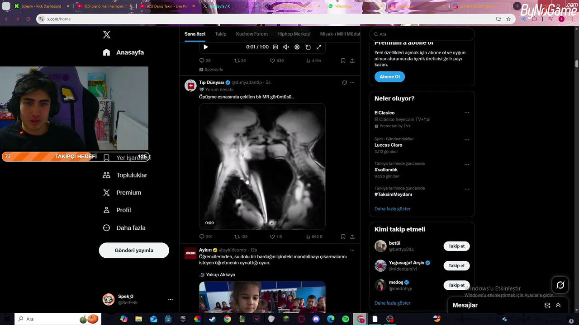Viewport: 579px width, 325px height.
Task: Unmute the video player sound
Action: (x=286, y=47)
